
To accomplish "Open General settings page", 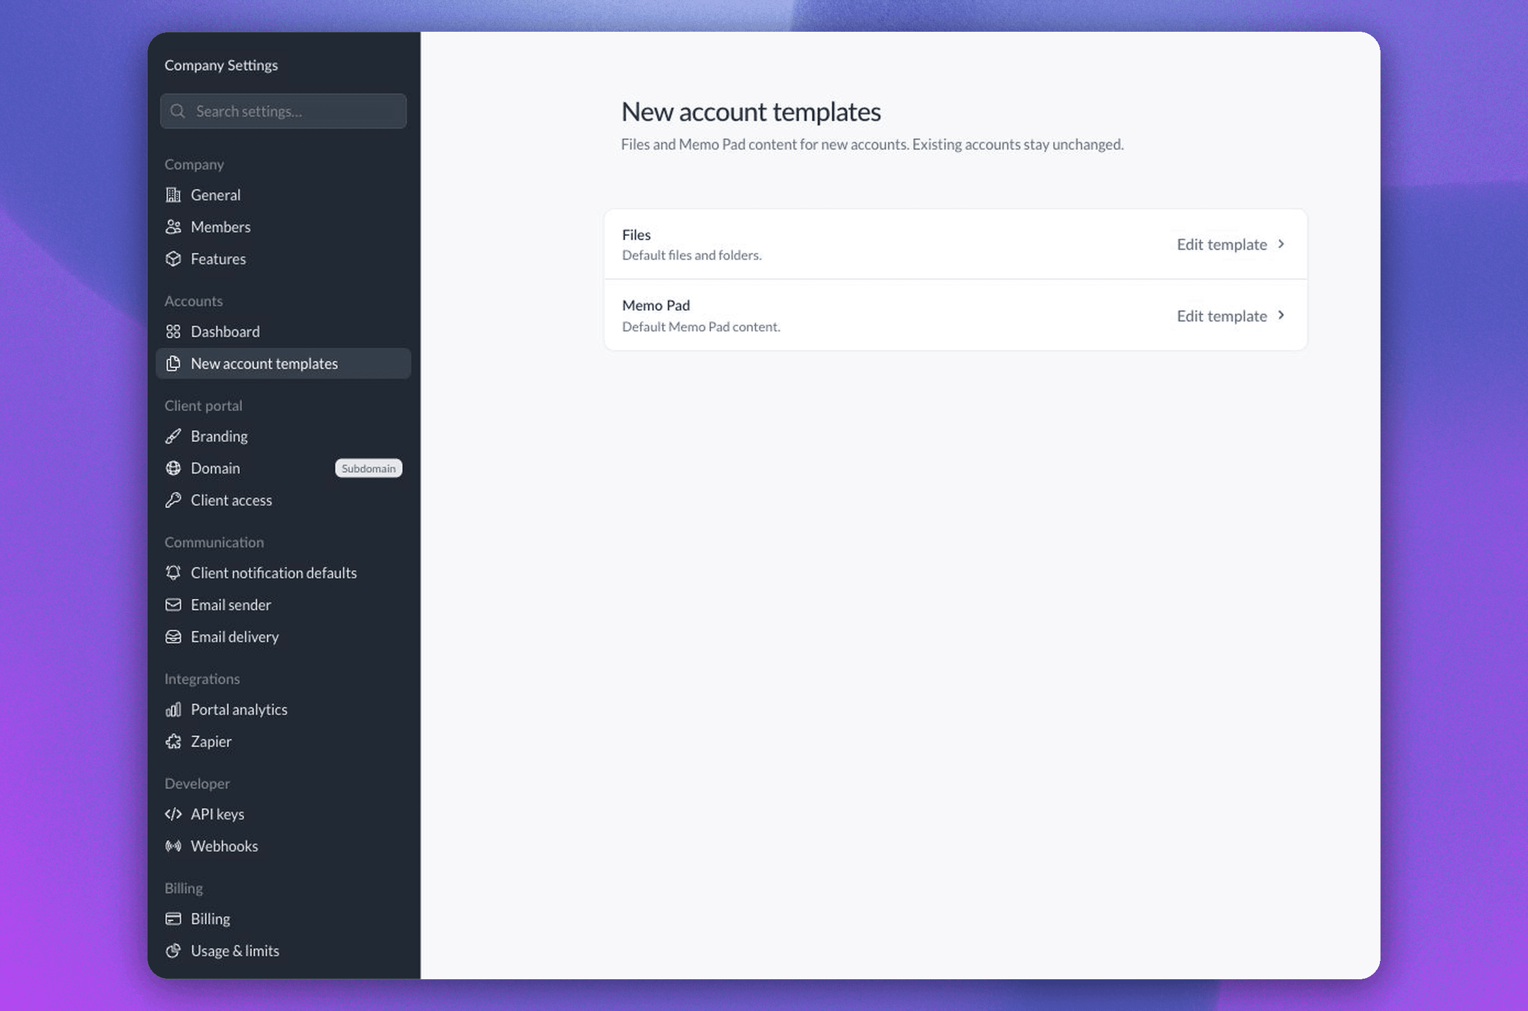I will point(283,195).
